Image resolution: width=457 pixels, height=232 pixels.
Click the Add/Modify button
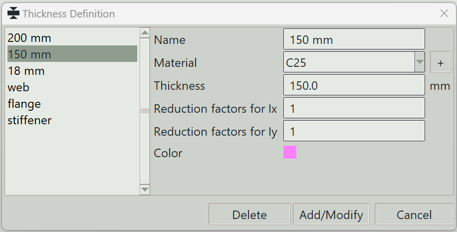pyautogui.click(x=331, y=214)
